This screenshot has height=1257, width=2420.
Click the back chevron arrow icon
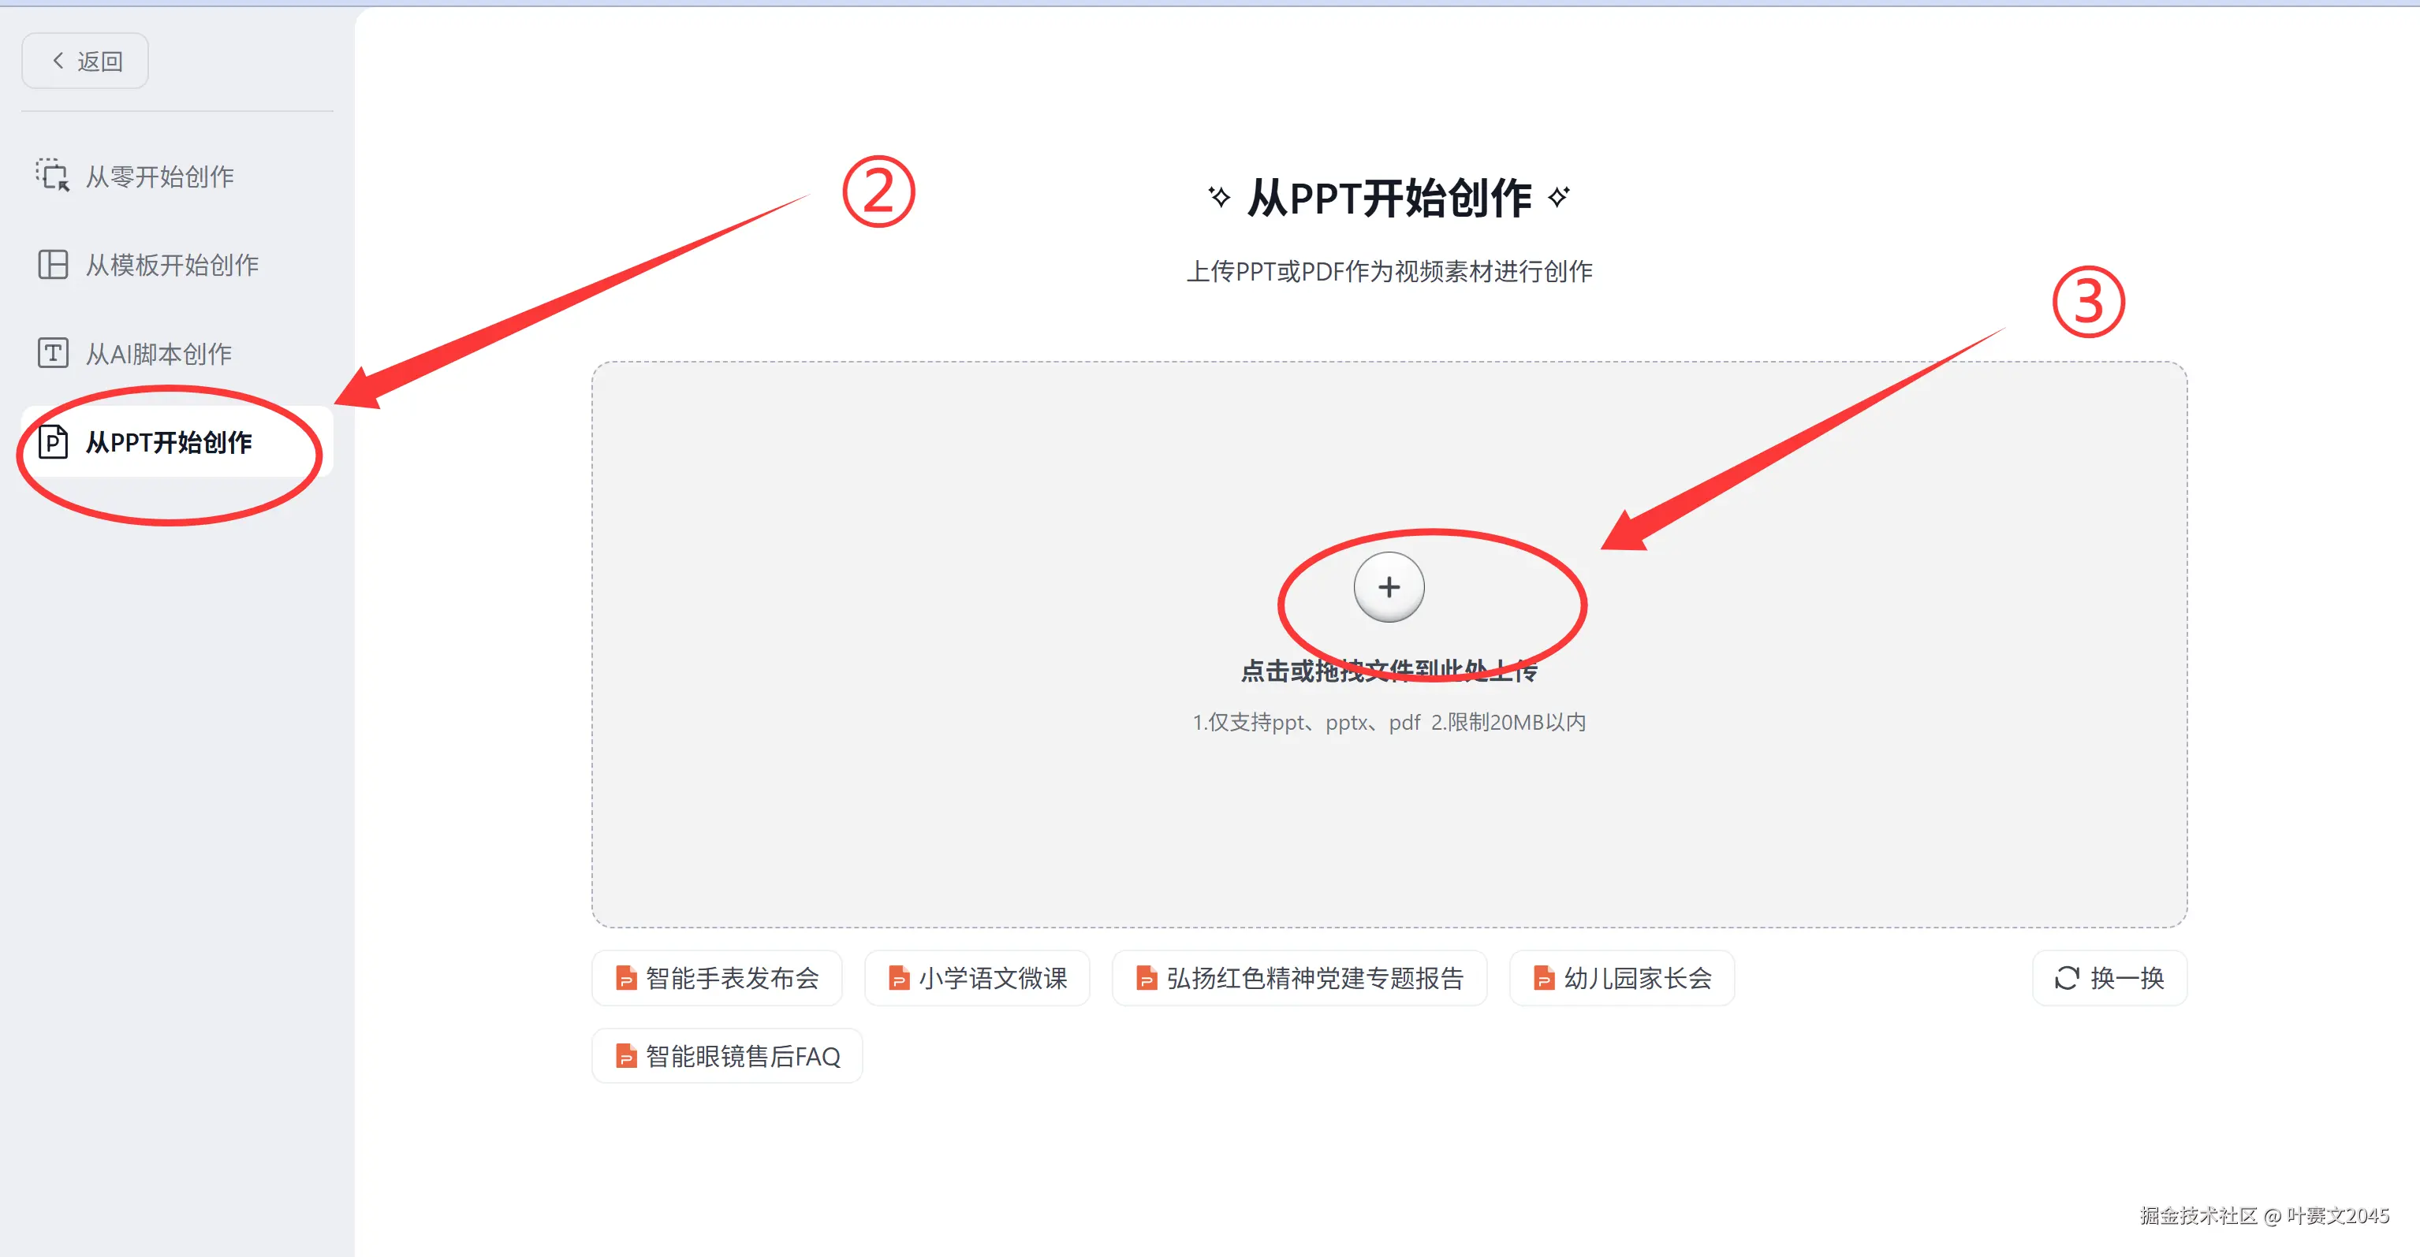point(58,61)
